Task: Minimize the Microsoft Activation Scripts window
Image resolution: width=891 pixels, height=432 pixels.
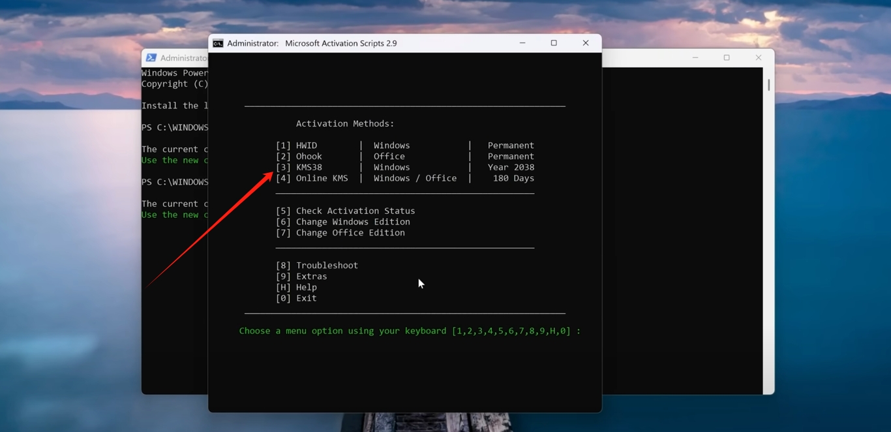Action: coord(522,43)
